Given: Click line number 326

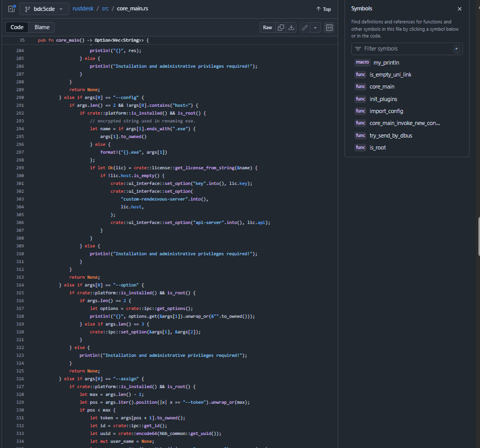Looking at the screenshot, I should pos(20,379).
